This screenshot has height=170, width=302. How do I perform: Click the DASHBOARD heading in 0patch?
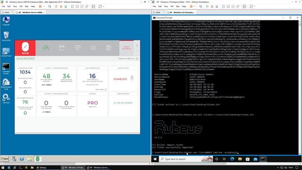(x=25, y=59)
